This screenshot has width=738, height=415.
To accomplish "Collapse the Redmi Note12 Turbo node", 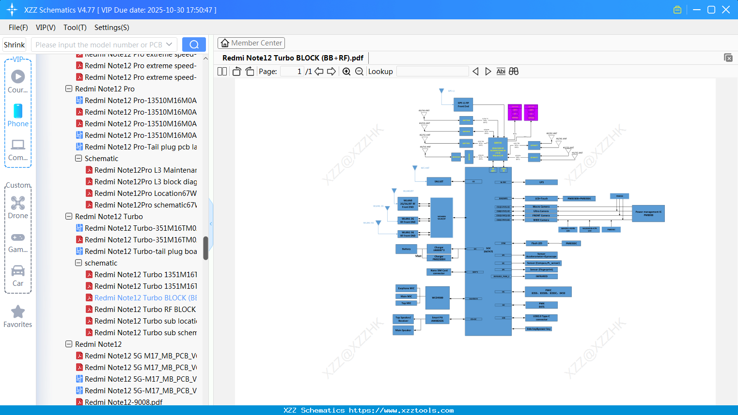I will pyautogui.click(x=69, y=217).
